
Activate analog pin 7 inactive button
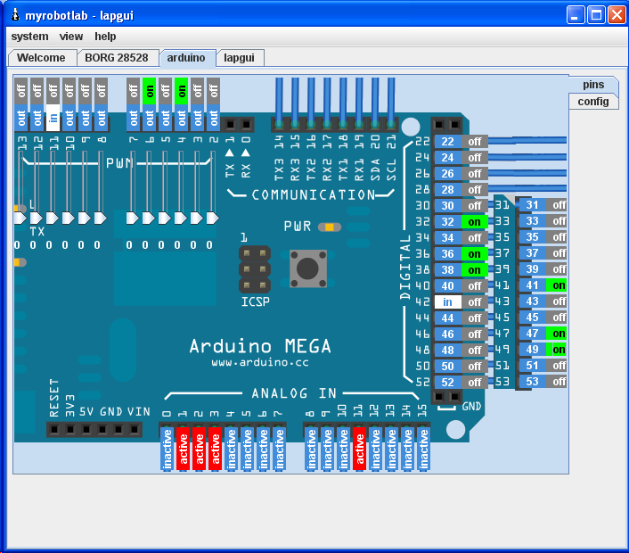click(x=280, y=449)
